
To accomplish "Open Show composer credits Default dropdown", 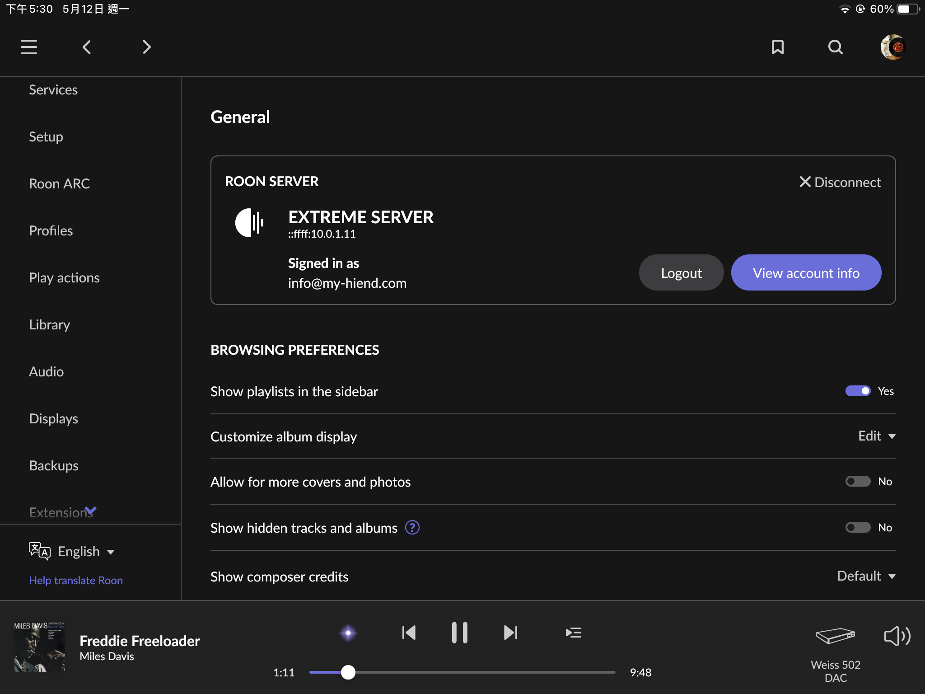I will (866, 576).
